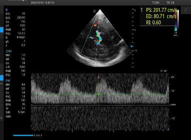Click the TCCD1 preset label
This screenshot has width=191, height=140.
pos(155,3)
